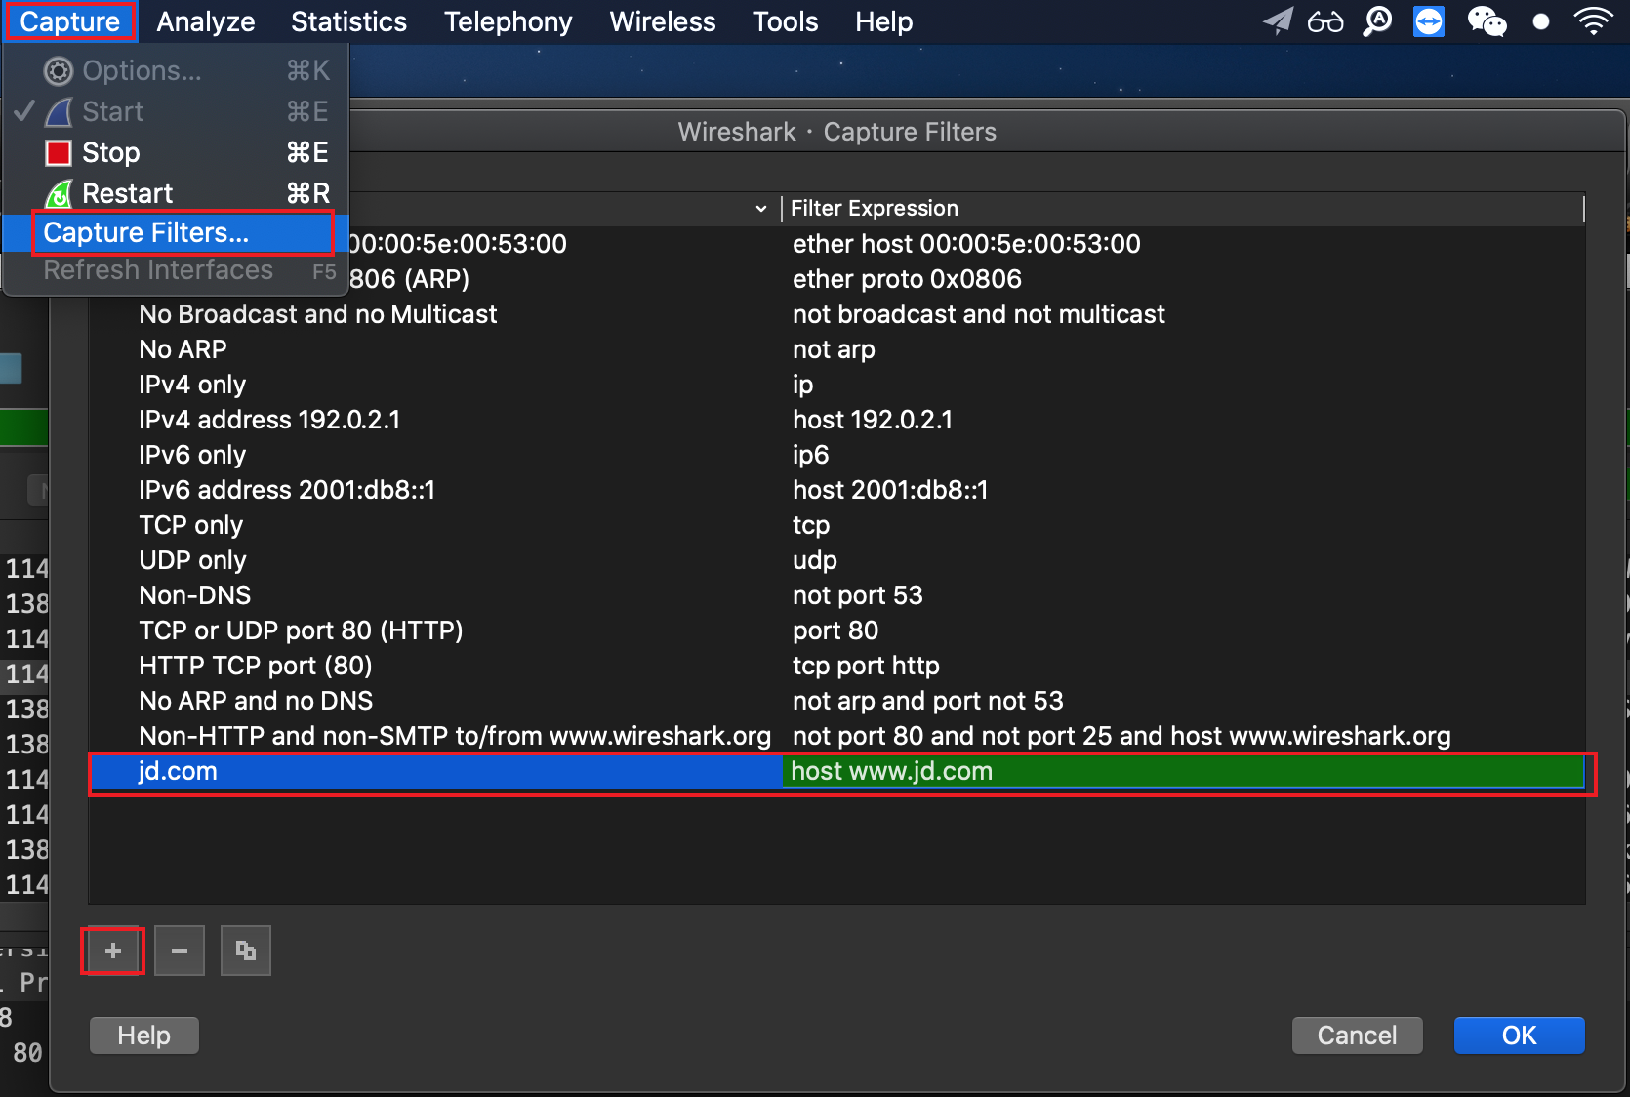The height and width of the screenshot is (1097, 1630).
Task: Click the TeamViewer menu bar icon
Action: point(1429,21)
